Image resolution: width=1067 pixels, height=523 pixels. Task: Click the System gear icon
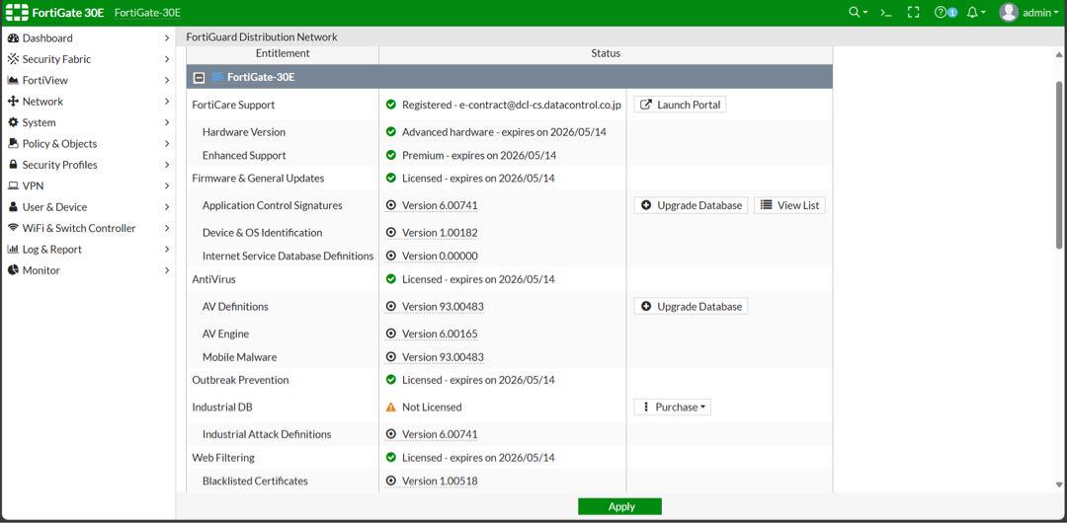click(x=13, y=122)
